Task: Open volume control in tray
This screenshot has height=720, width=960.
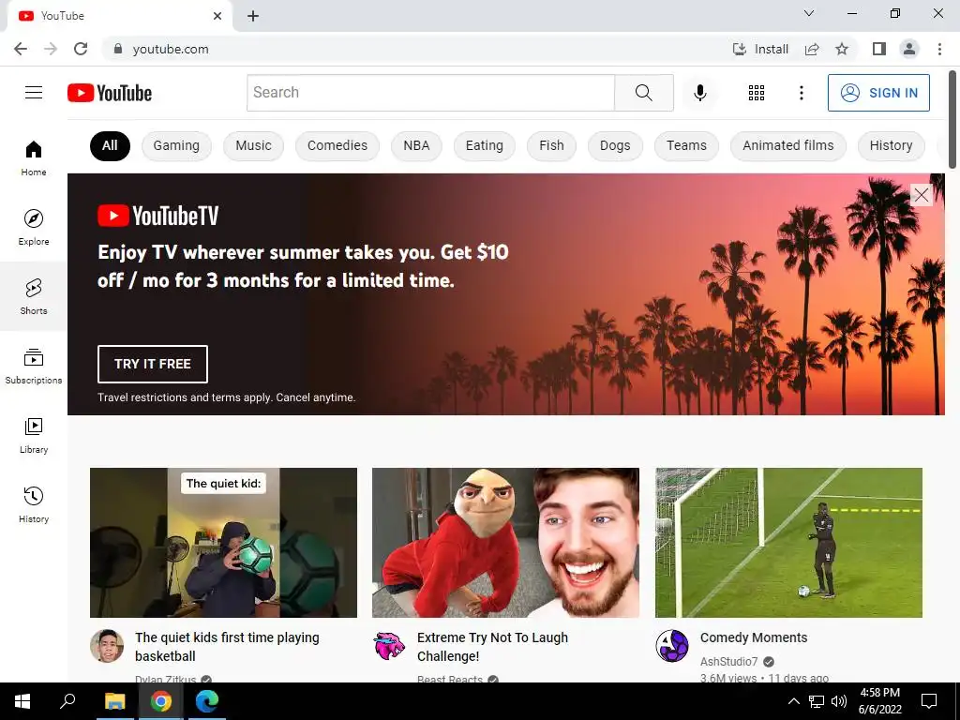Action: (x=839, y=701)
